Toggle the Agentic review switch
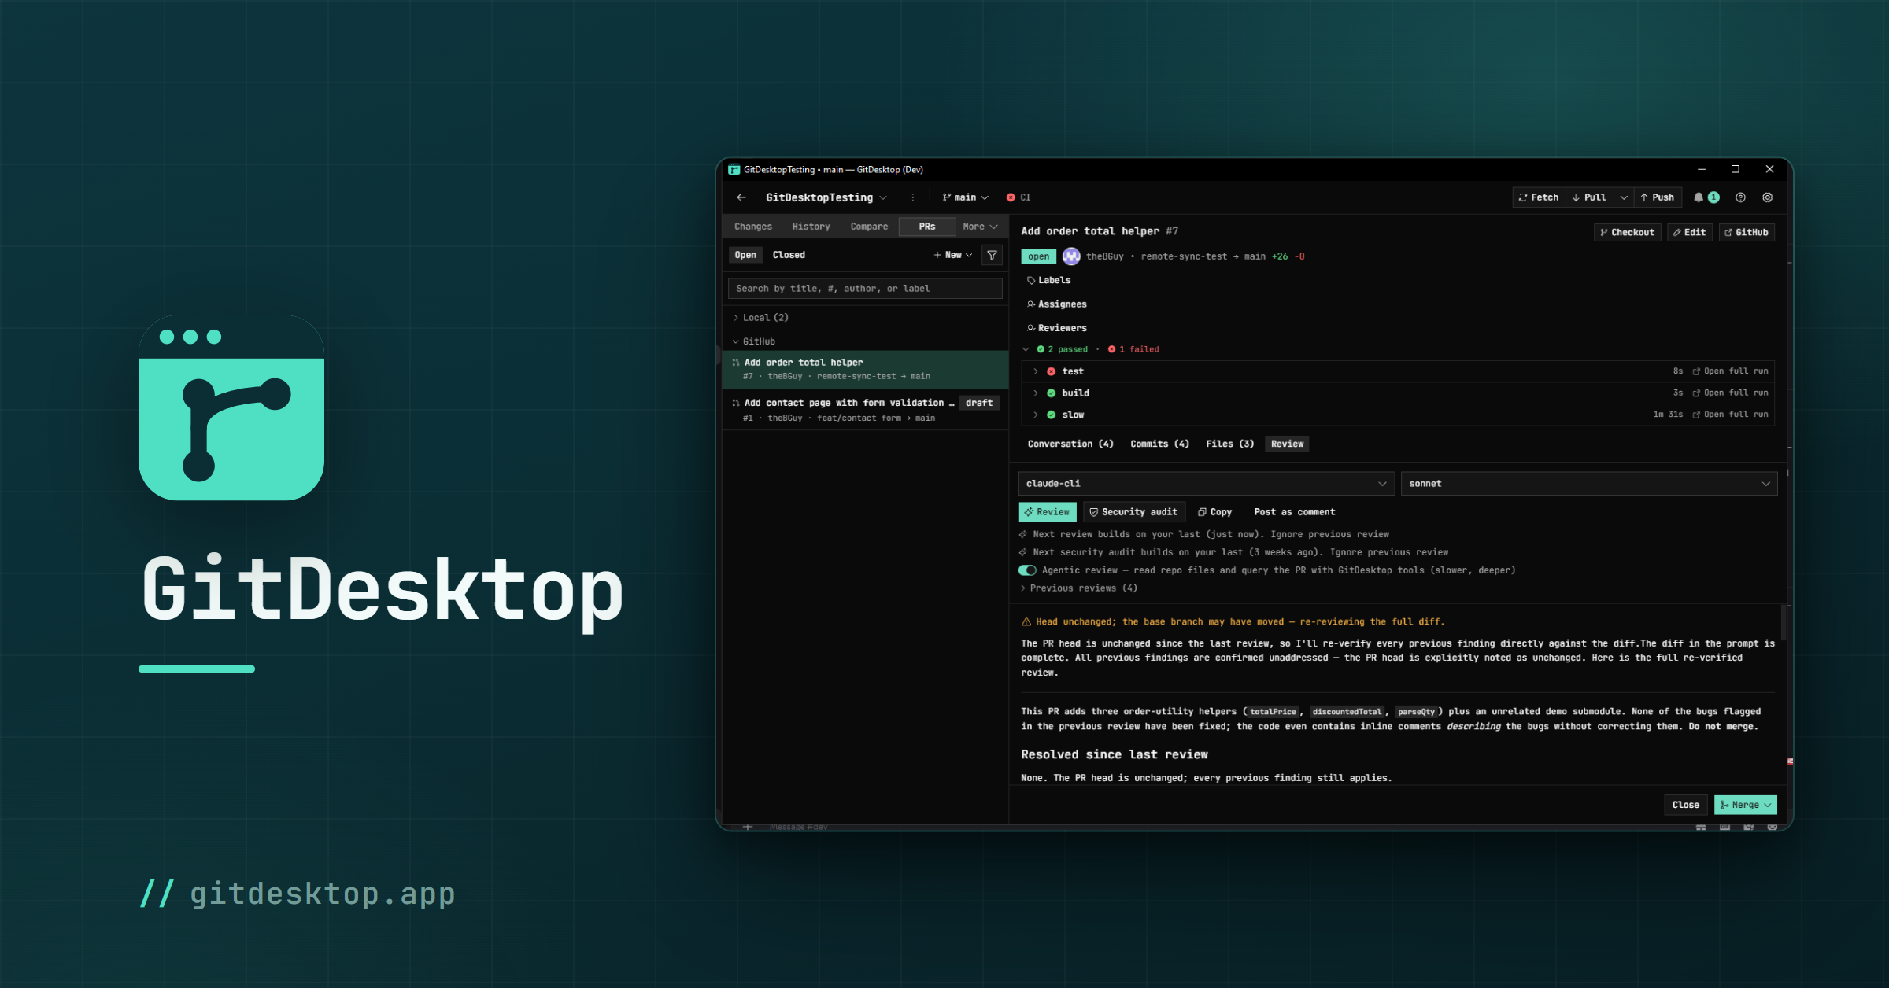This screenshot has width=1889, height=988. click(x=1027, y=570)
